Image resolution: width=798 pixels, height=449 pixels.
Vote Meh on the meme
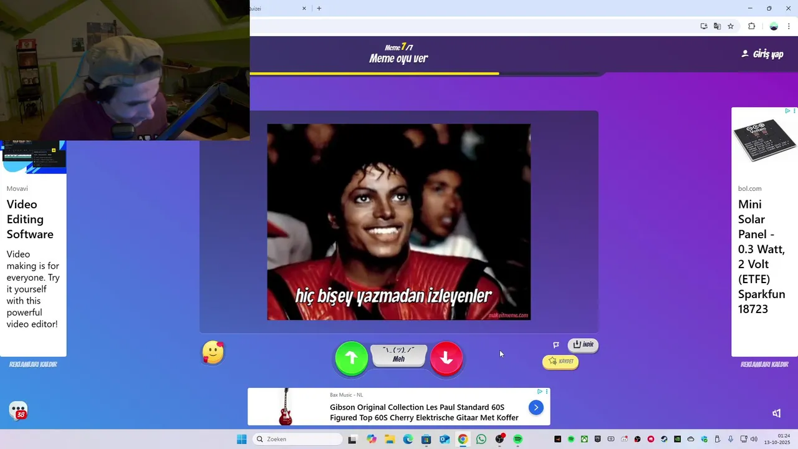pos(399,355)
